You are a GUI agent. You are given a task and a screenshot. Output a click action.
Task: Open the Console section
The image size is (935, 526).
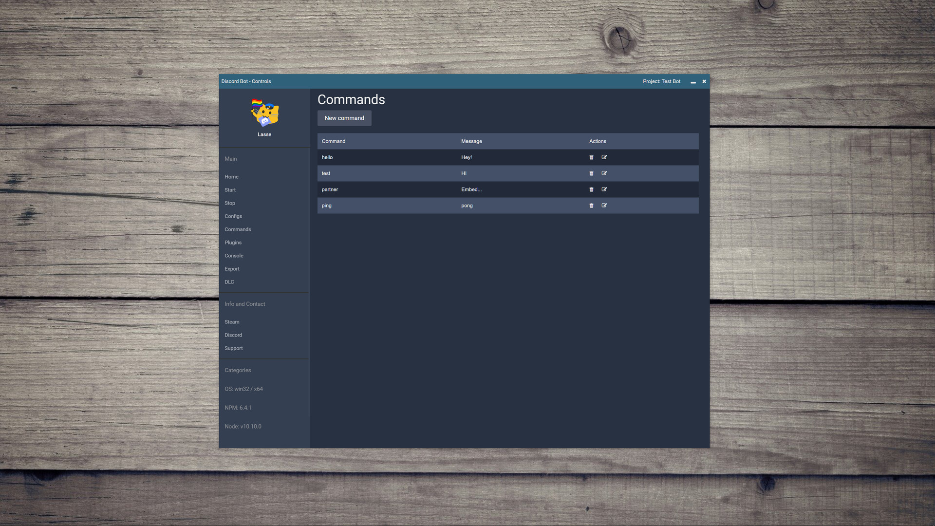(x=234, y=256)
